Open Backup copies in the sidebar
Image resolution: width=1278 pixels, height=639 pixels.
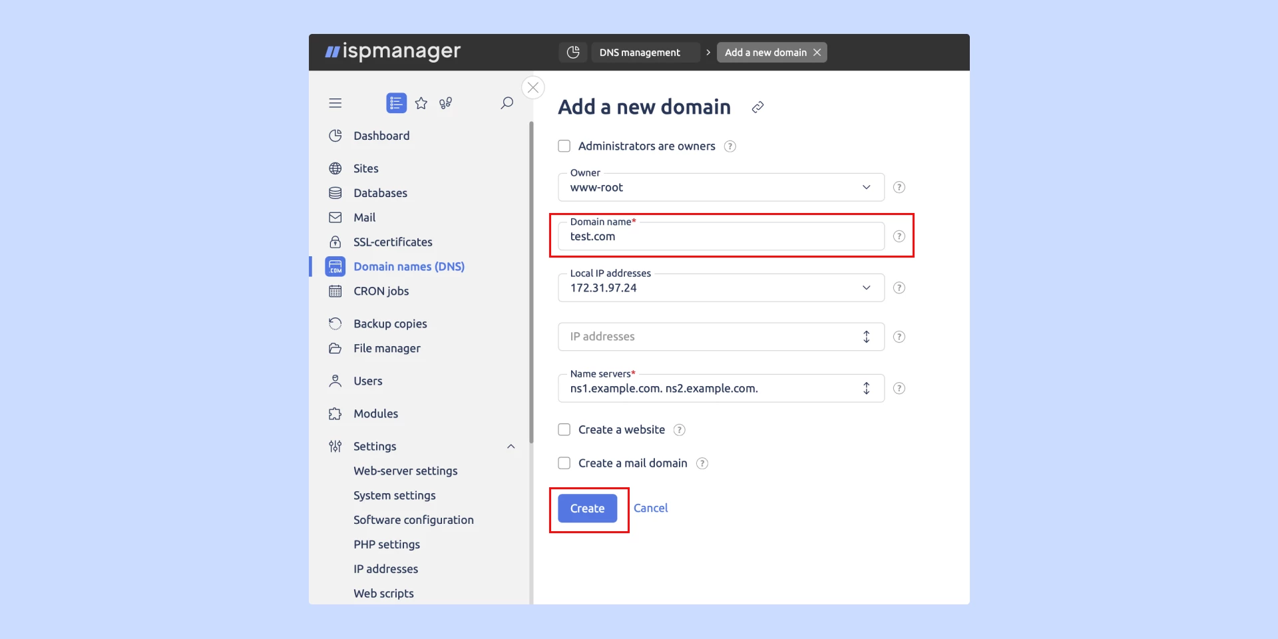(390, 323)
